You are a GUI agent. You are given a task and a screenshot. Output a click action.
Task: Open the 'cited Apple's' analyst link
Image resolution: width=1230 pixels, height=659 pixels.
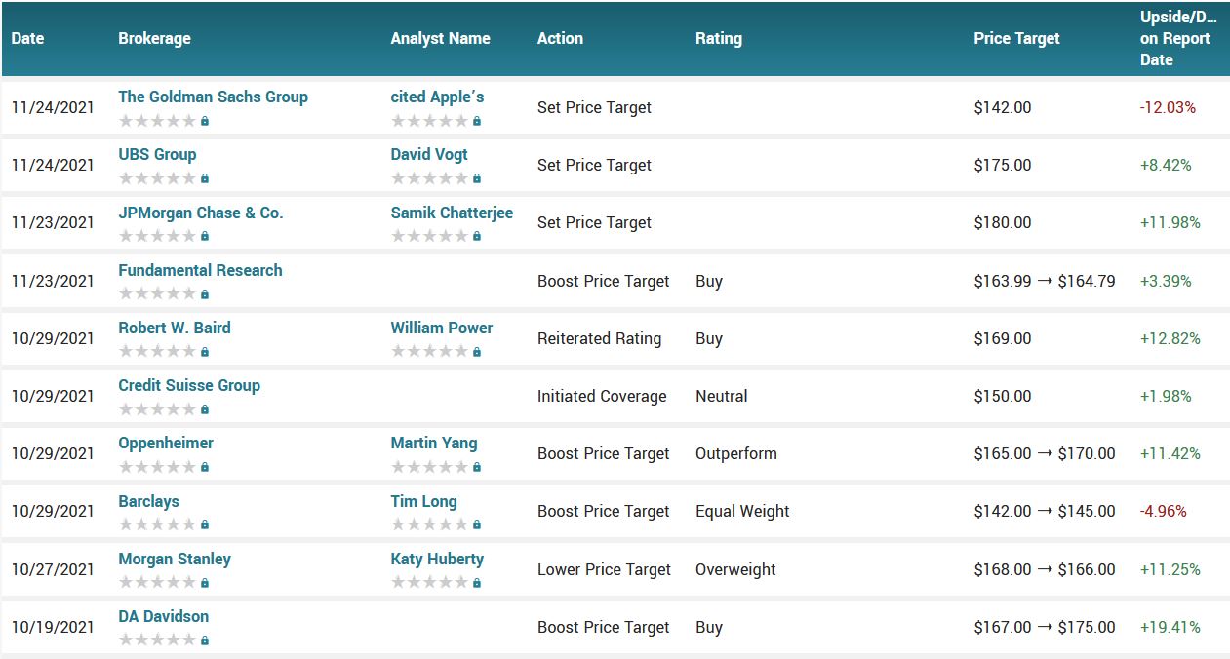coord(437,97)
